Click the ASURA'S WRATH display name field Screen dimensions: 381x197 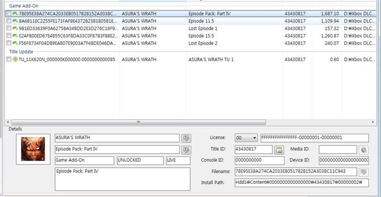[117, 138]
